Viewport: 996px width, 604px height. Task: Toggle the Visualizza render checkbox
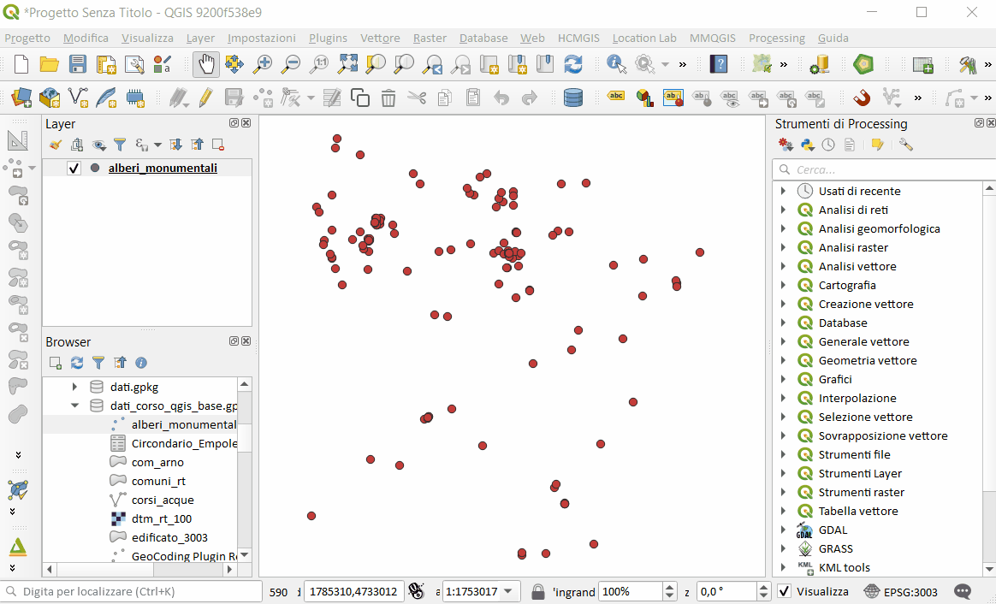click(785, 591)
